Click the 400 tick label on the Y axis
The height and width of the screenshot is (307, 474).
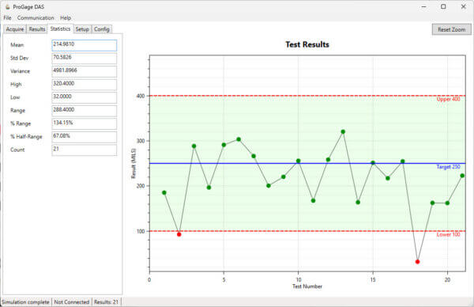click(141, 96)
